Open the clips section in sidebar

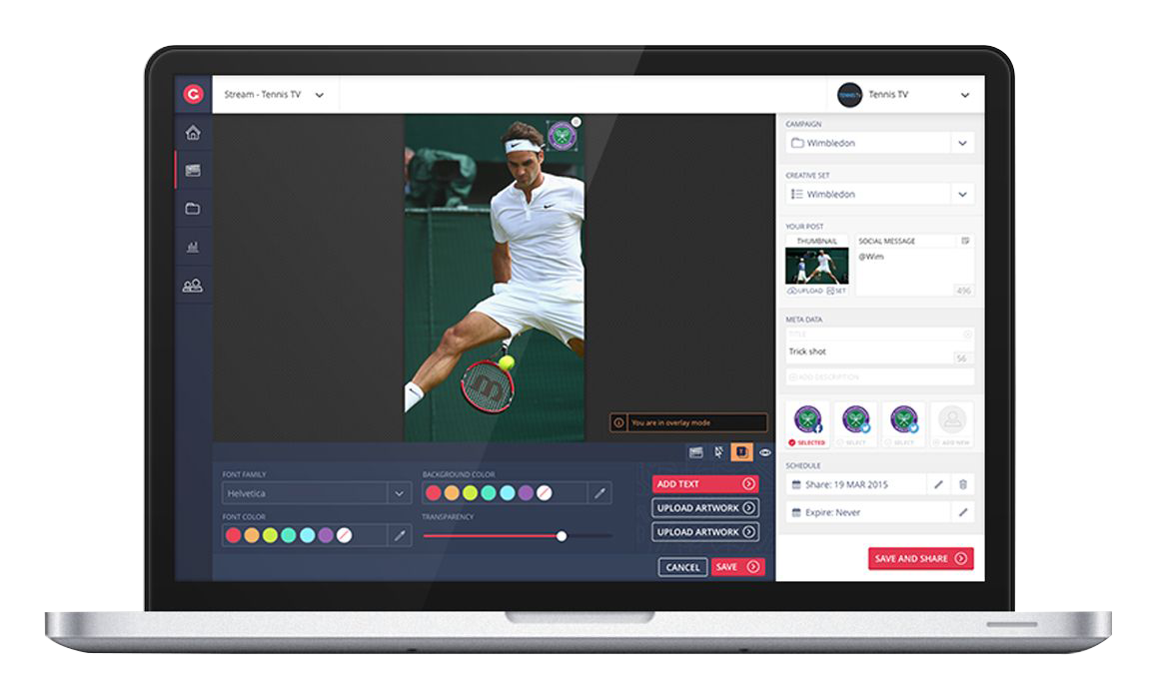click(193, 171)
